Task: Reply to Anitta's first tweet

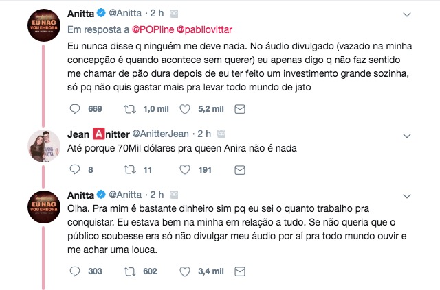Action: coord(76,109)
